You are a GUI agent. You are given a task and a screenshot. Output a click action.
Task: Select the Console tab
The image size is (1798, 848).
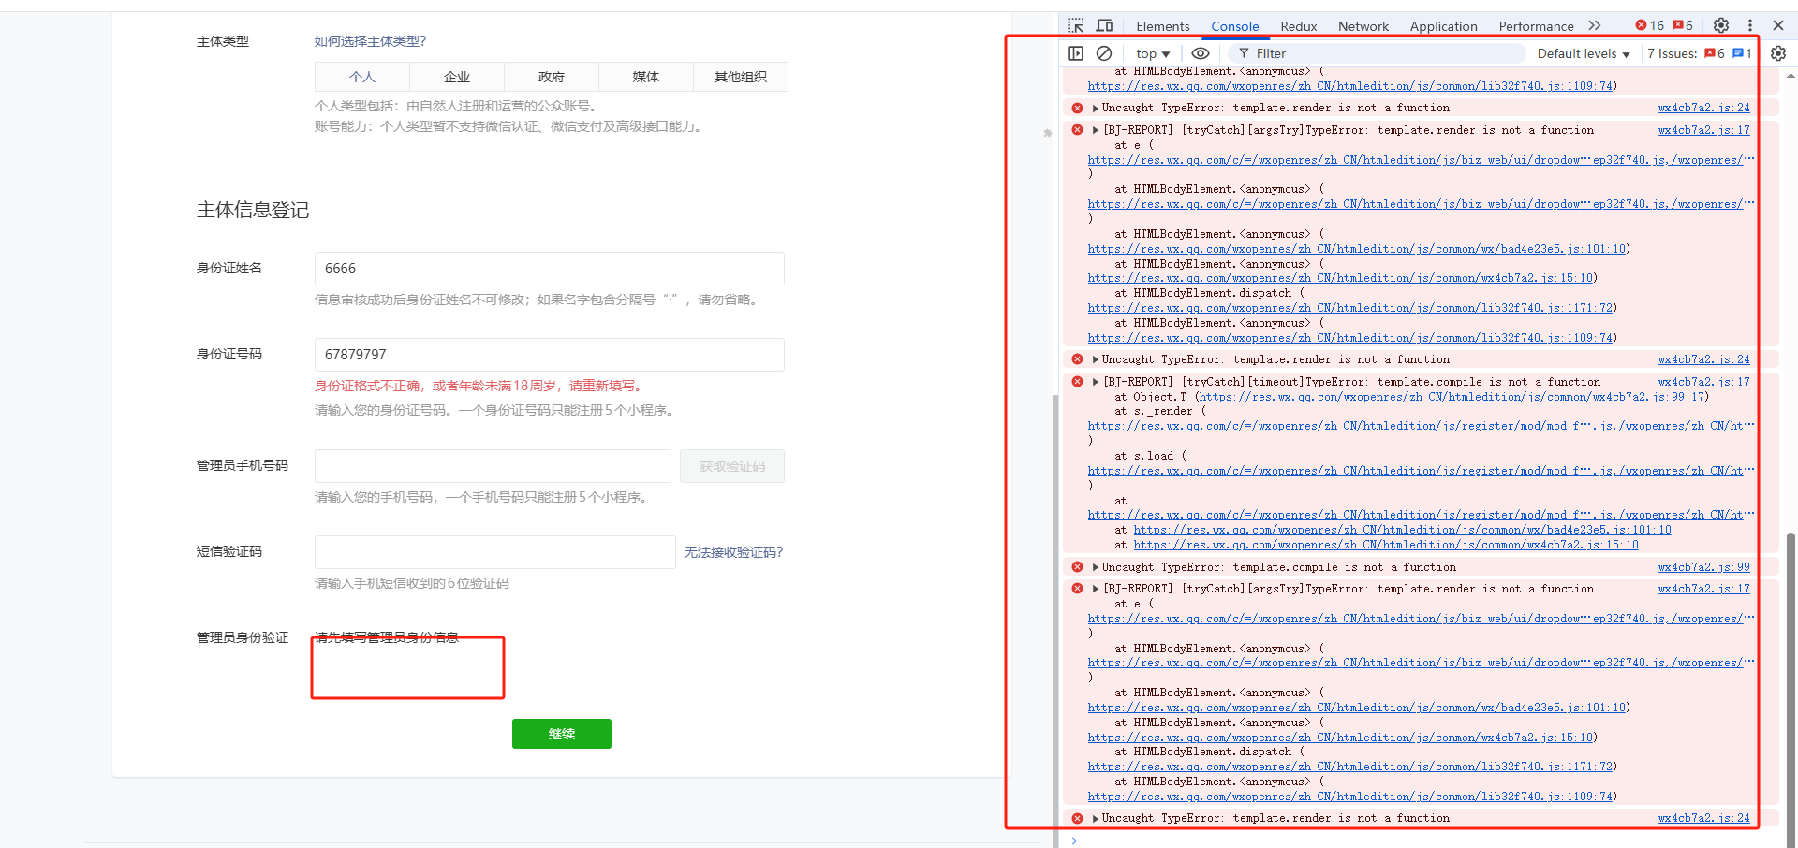pos(1234,26)
